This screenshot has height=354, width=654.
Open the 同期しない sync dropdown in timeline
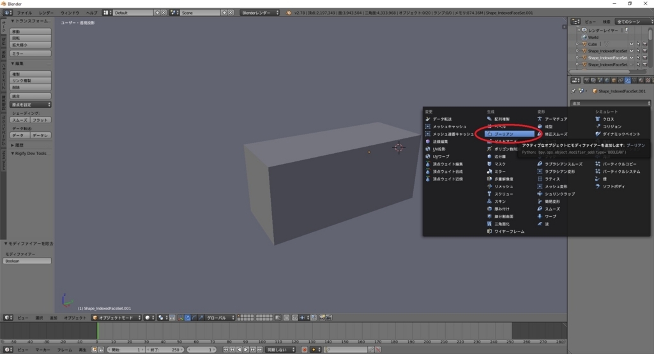281,350
